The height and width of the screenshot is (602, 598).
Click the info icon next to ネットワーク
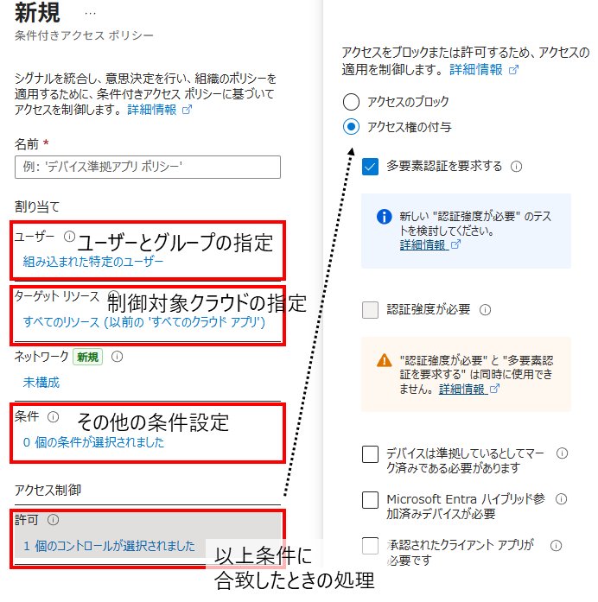point(118,357)
